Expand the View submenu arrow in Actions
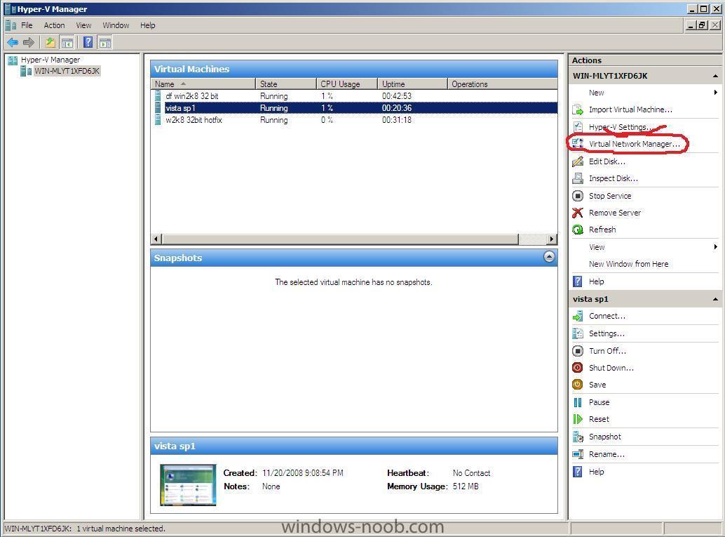 715,247
